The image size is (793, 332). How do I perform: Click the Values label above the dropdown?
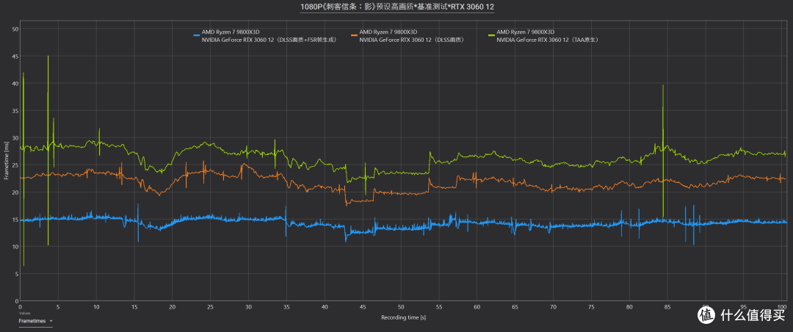point(23,314)
